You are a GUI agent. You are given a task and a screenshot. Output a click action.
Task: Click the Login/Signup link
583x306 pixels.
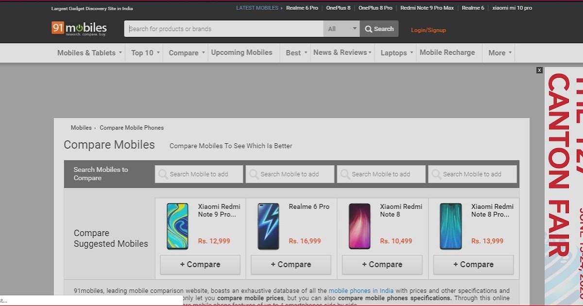tap(428, 30)
